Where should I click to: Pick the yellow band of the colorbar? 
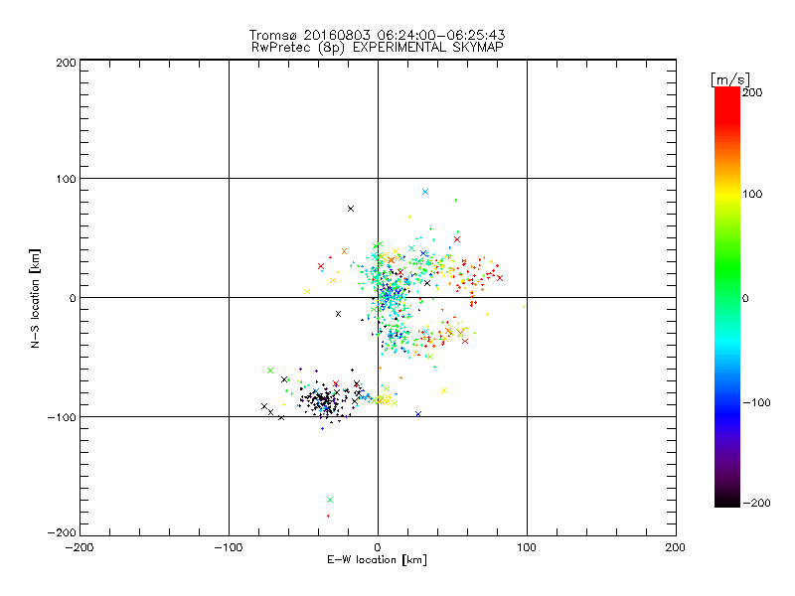727,194
